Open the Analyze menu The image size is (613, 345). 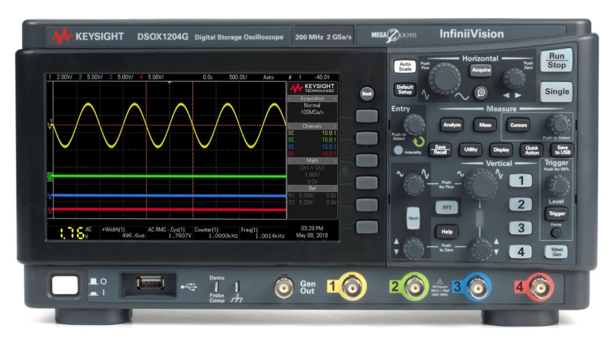coord(452,125)
